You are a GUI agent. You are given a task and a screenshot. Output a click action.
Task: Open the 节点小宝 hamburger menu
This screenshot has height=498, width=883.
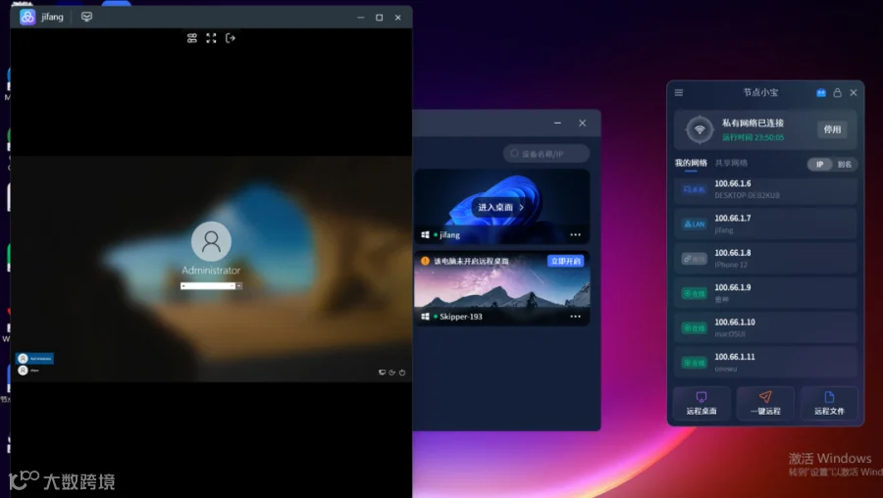pyautogui.click(x=679, y=92)
